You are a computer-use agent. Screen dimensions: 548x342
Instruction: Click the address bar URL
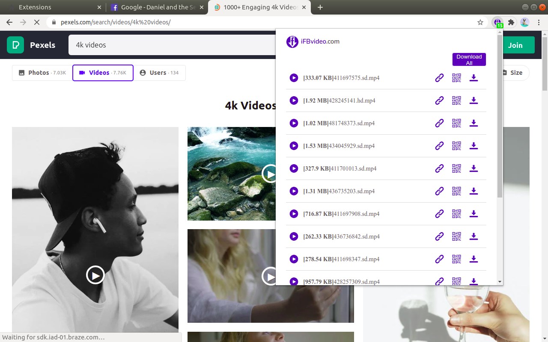[x=116, y=22]
